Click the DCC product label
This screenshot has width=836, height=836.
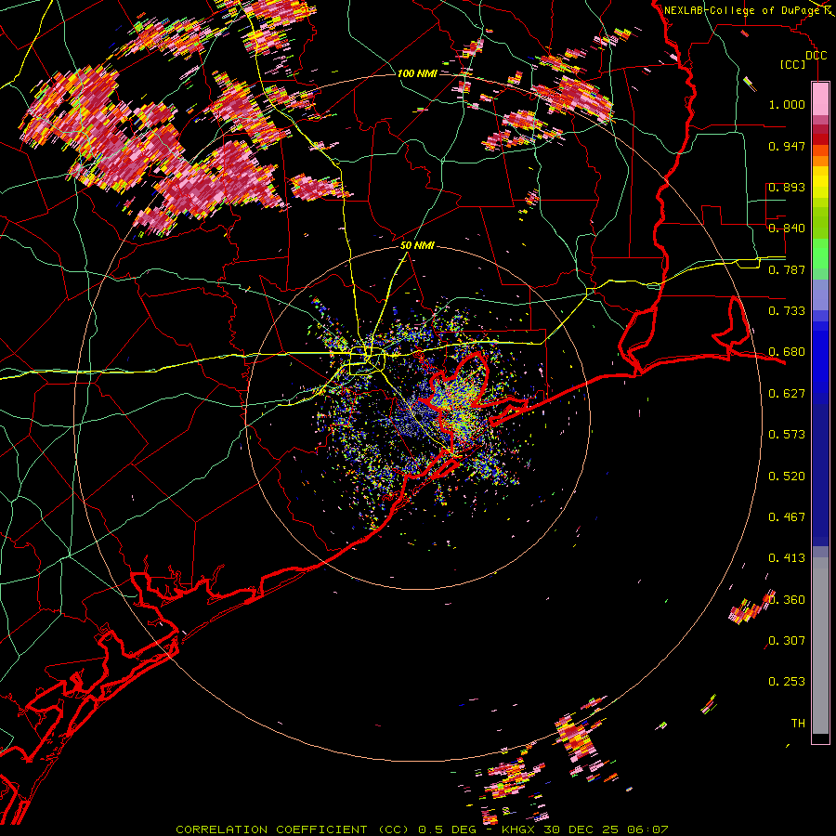(816, 56)
